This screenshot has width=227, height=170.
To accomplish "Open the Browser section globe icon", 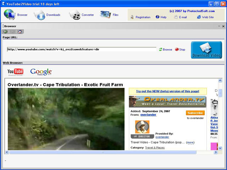I will (10, 15).
